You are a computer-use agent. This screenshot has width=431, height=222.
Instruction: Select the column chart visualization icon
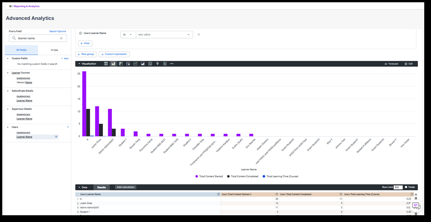click(113, 64)
